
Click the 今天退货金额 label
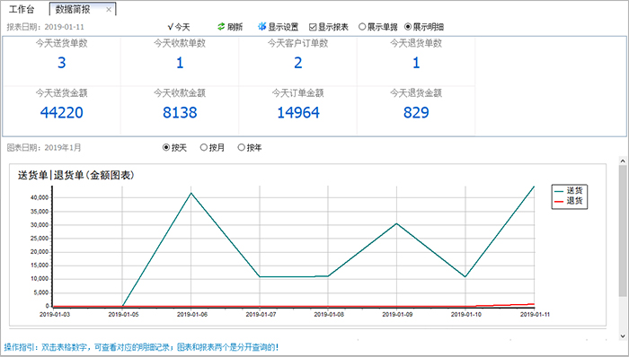[416, 93]
